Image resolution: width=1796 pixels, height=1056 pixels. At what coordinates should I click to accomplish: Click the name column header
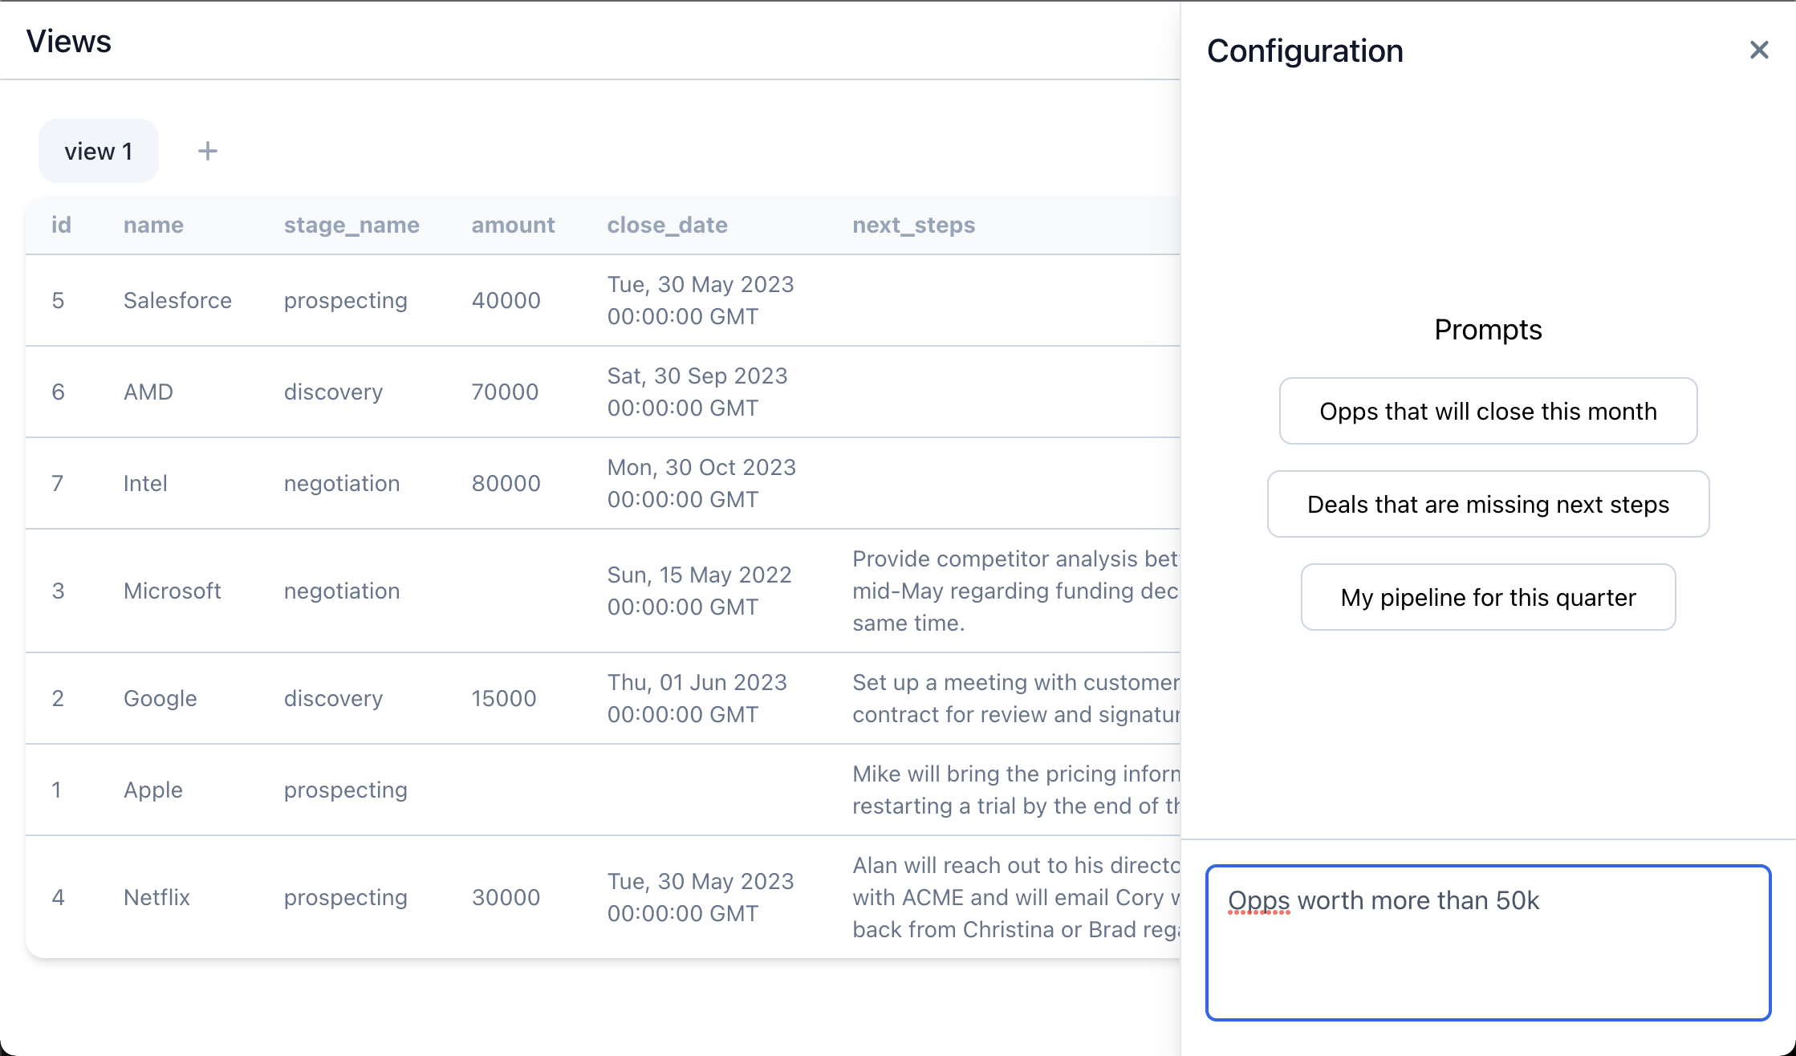(153, 225)
